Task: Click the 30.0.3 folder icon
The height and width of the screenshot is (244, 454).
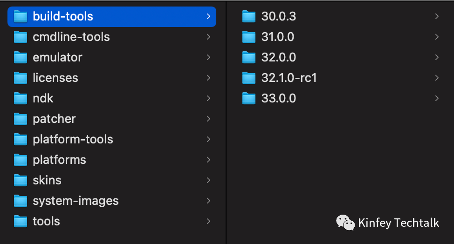Action: point(249,17)
